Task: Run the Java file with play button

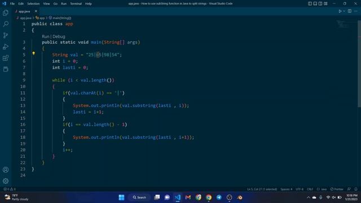Action: (x=340, y=11)
